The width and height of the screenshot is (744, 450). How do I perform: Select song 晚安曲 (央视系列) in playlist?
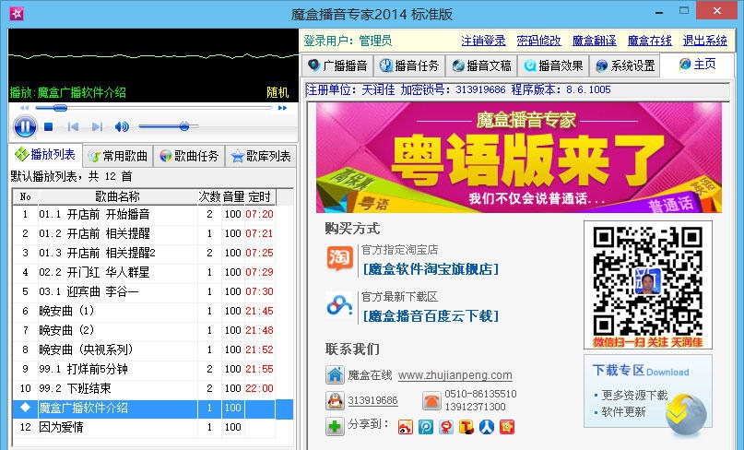tap(88, 349)
